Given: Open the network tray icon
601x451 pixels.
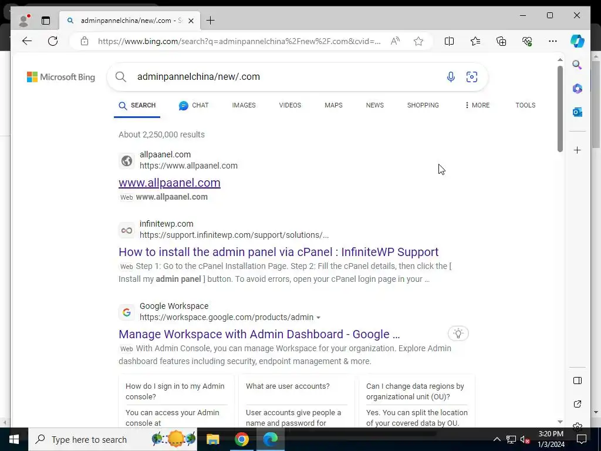Looking at the screenshot, I should [511, 439].
